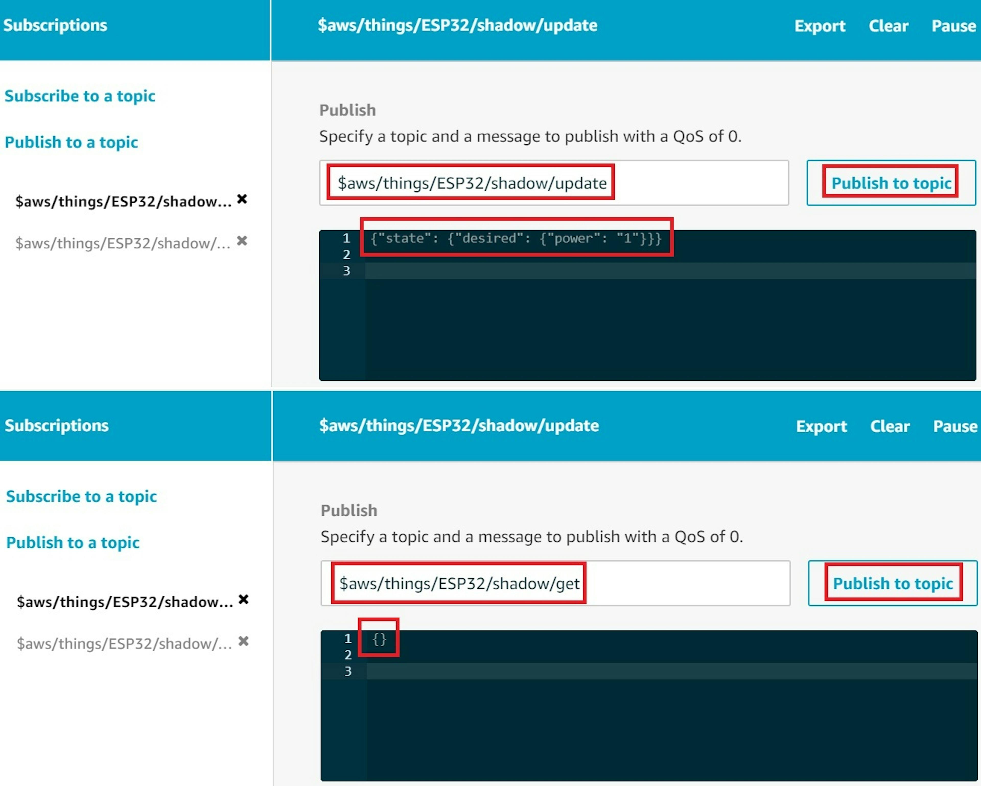Remove the active shadow subscription in the top panel
The height and width of the screenshot is (786, 981).
pos(242,199)
